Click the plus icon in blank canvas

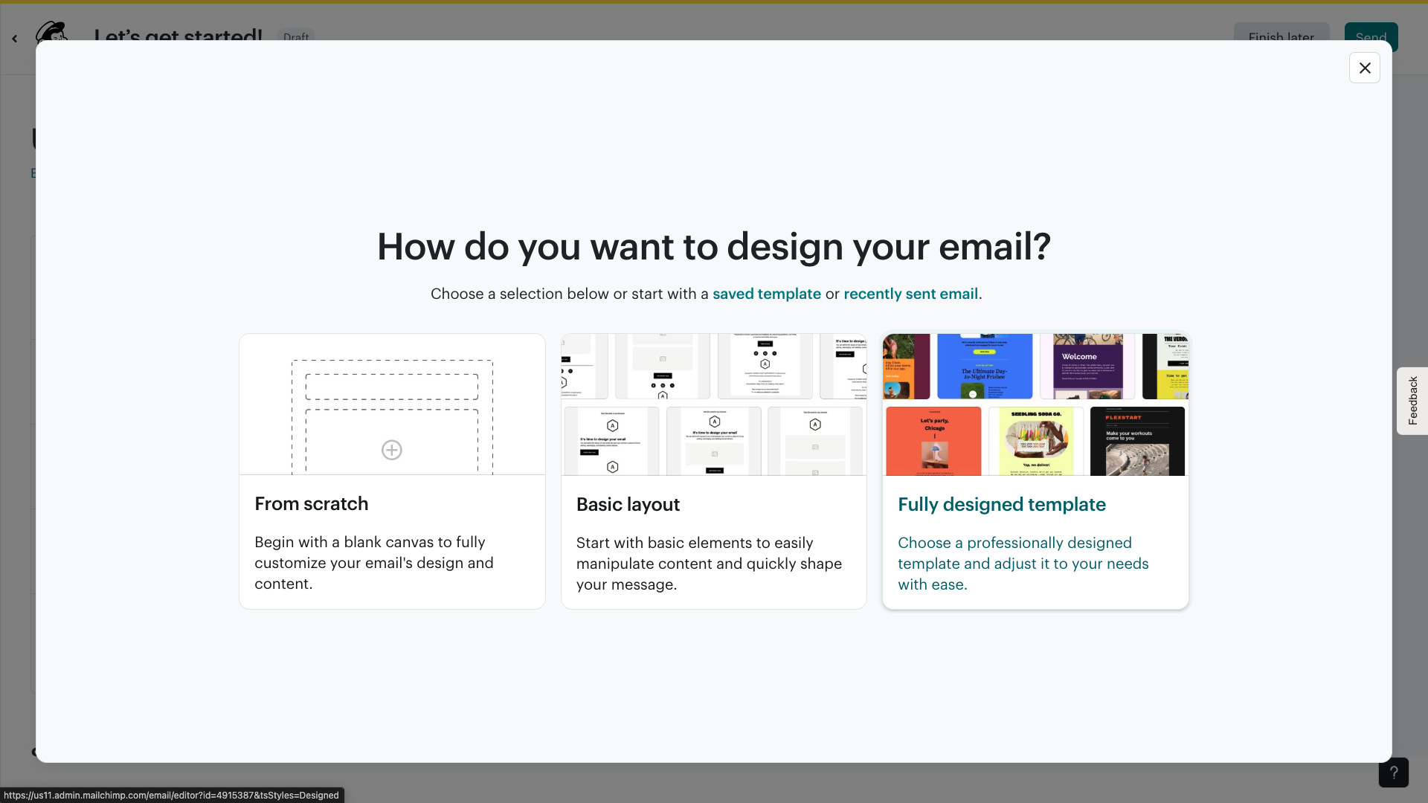(x=391, y=450)
